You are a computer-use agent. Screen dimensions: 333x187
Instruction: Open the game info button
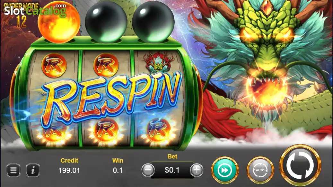pos(33,170)
